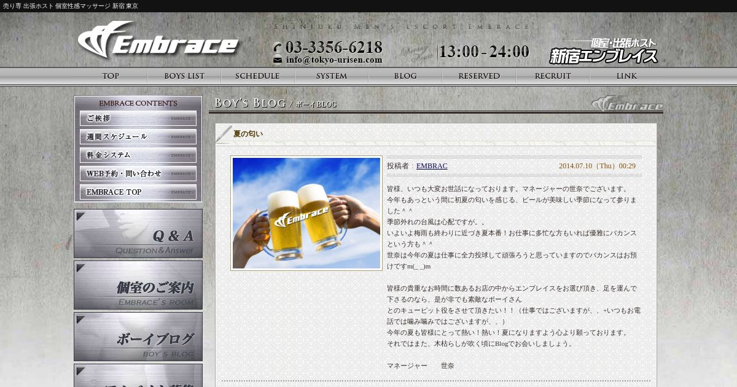The image size is (737, 387).
Task: Open BOYS LIST navigation item
Action: coord(184,76)
